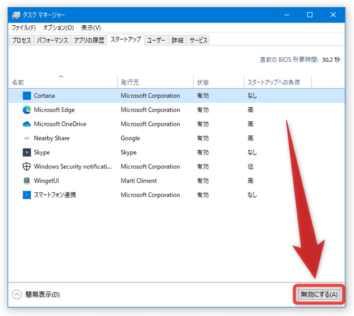Collapse to simple view with 簡易表示 arrow
Image resolution: width=354 pixels, height=316 pixels.
click(x=17, y=295)
